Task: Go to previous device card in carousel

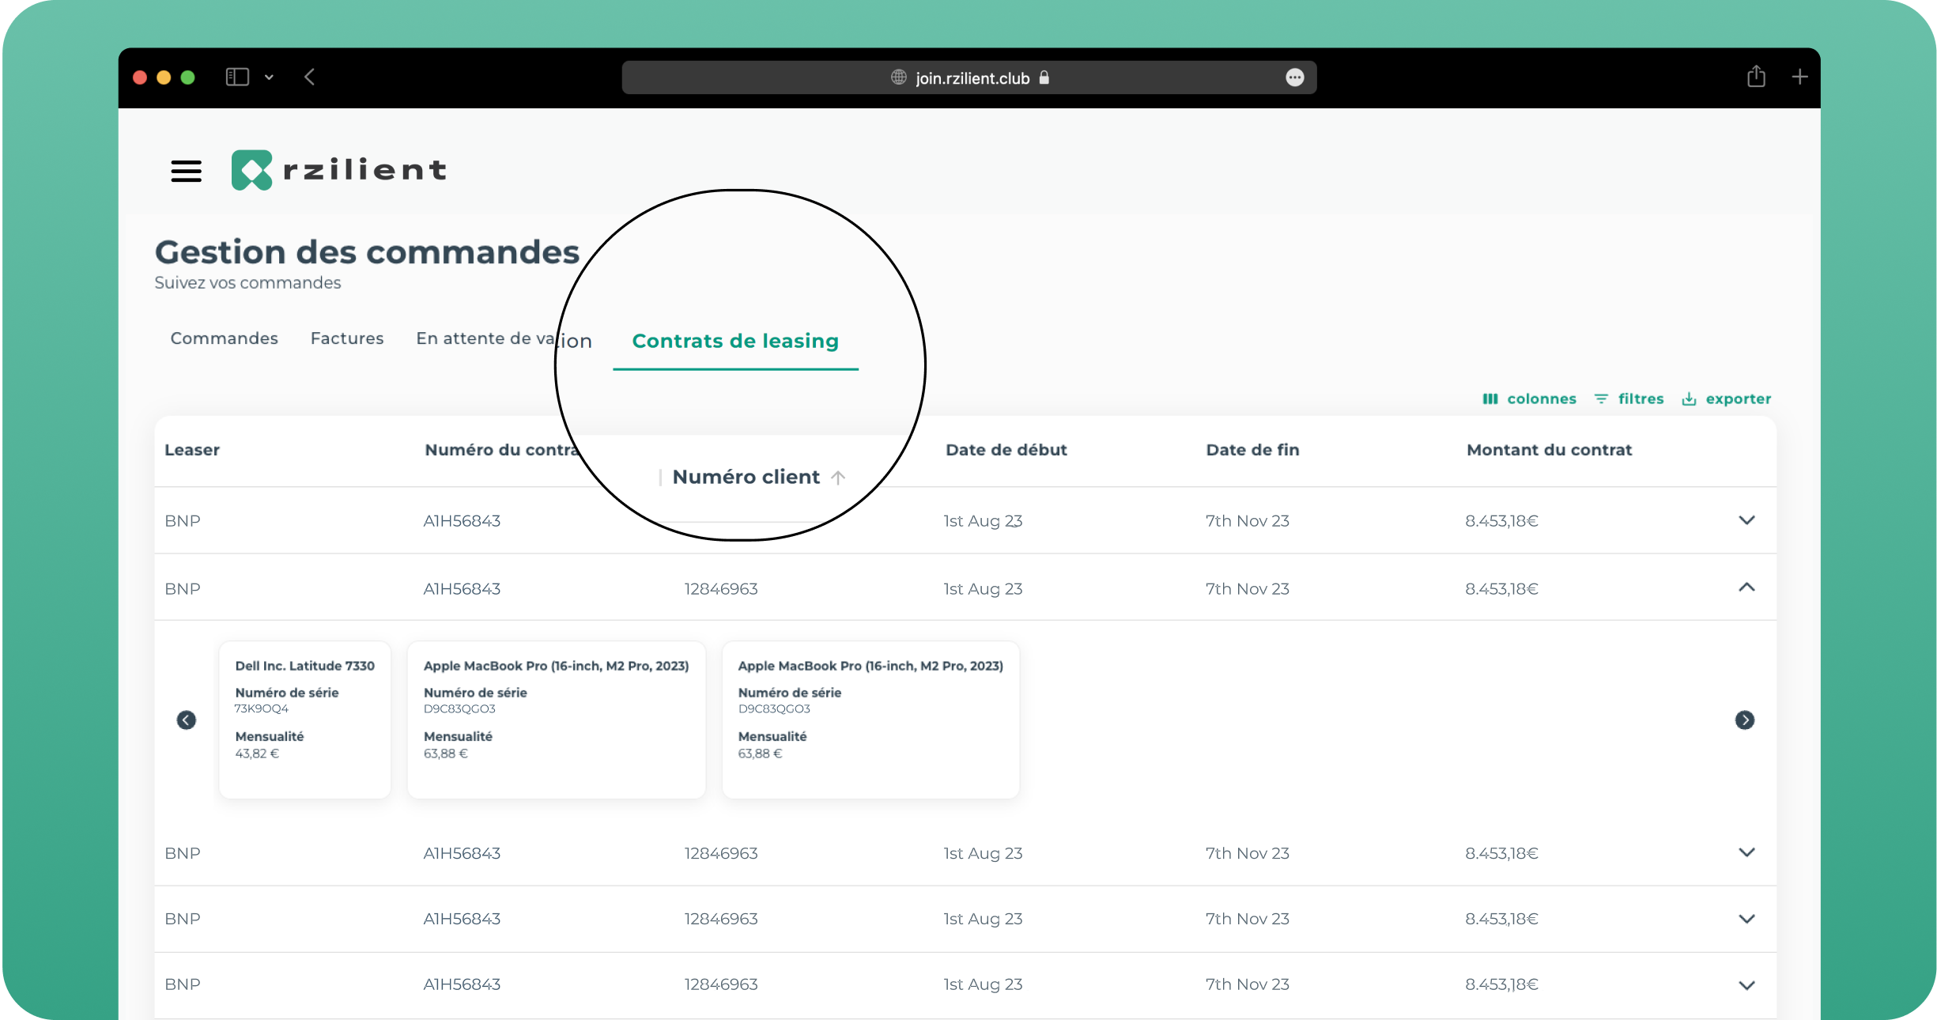Action: pyautogui.click(x=187, y=720)
